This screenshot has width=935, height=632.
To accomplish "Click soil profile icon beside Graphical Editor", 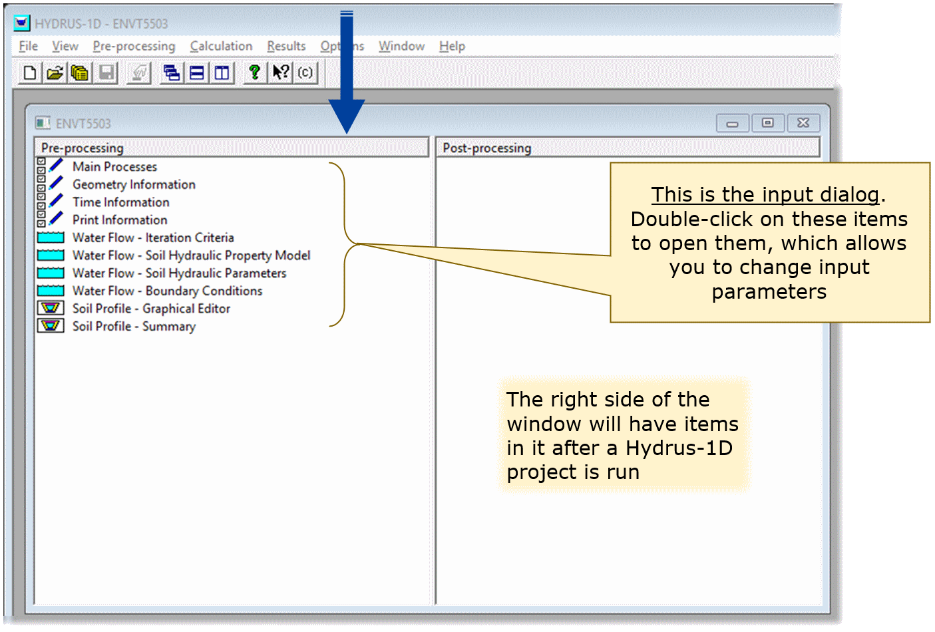I will [x=51, y=308].
